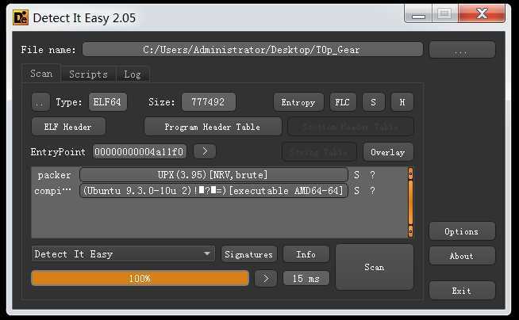The image size is (519, 320).
Task: Click the arrow button next to EntryPoint
Action: pos(205,151)
